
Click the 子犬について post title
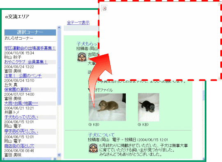[x=101, y=135]
